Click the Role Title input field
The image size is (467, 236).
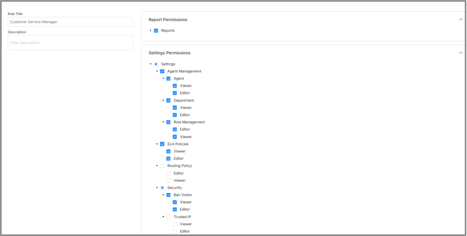[x=70, y=22]
